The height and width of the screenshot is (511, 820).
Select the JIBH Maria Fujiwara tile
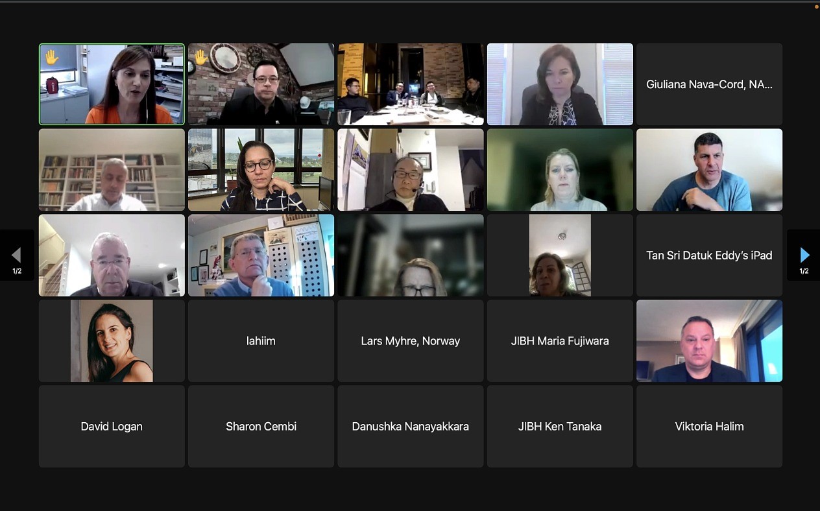coord(560,341)
